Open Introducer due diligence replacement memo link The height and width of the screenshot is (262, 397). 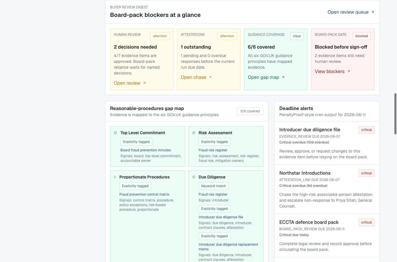point(228,247)
